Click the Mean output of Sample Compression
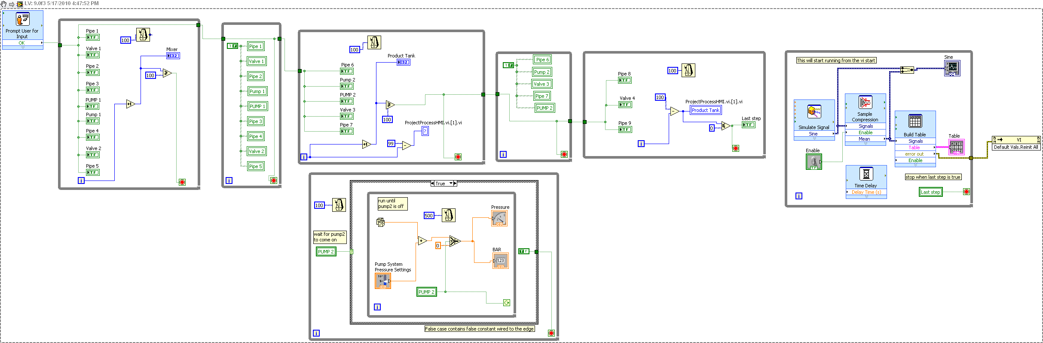This screenshot has height=343, width=1043. pos(865,139)
